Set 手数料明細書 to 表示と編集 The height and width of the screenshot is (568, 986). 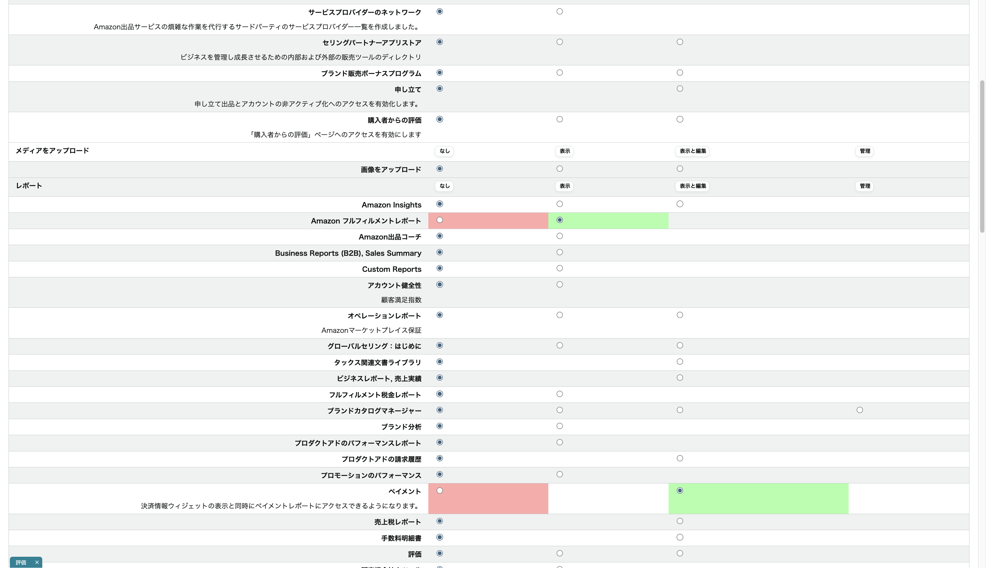point(680,538)
